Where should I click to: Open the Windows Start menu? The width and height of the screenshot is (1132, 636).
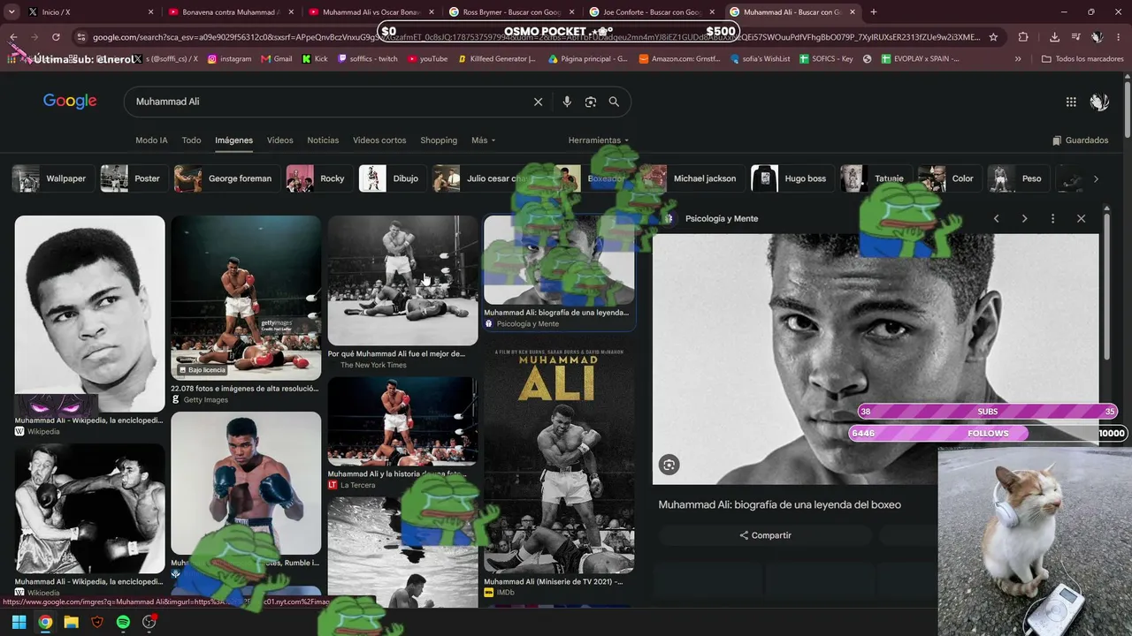(x=19, y=622)
